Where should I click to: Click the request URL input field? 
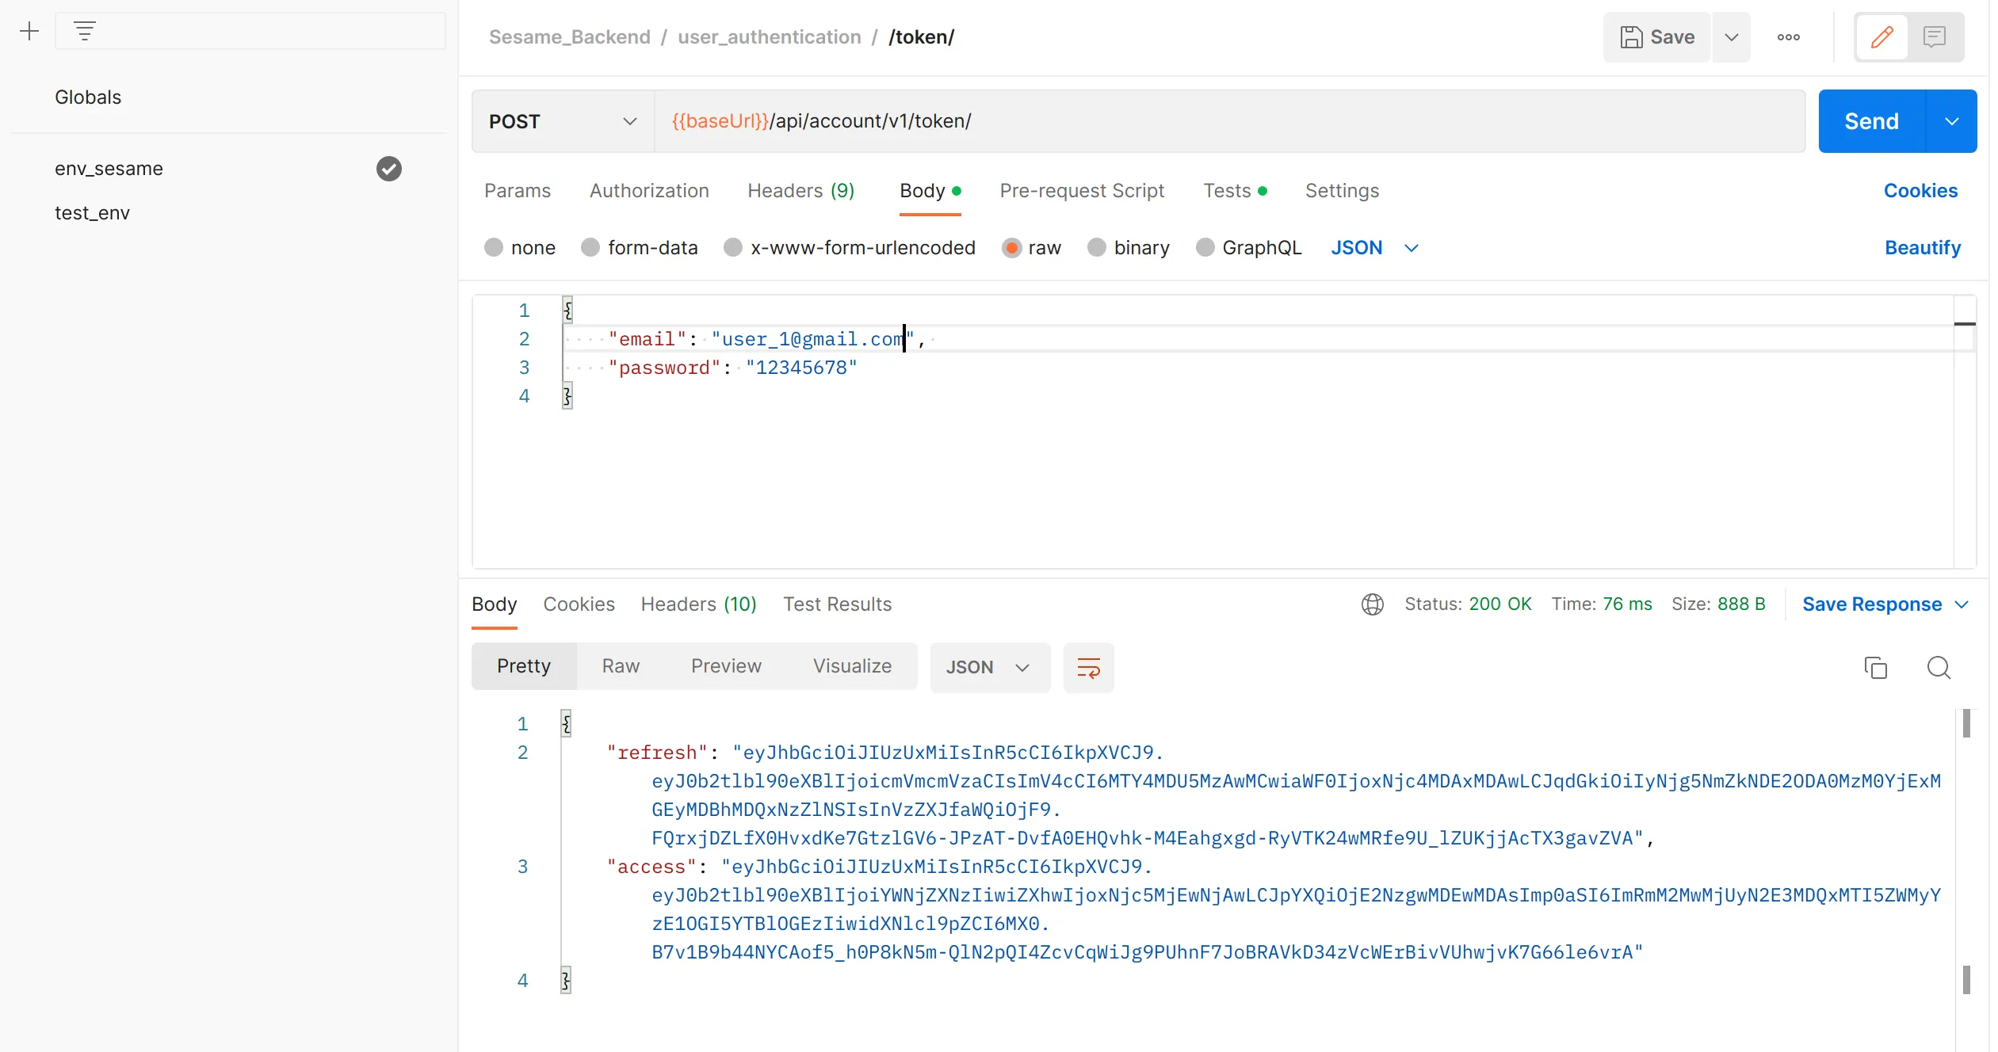pyautogui.click(x=1228, y=121)
